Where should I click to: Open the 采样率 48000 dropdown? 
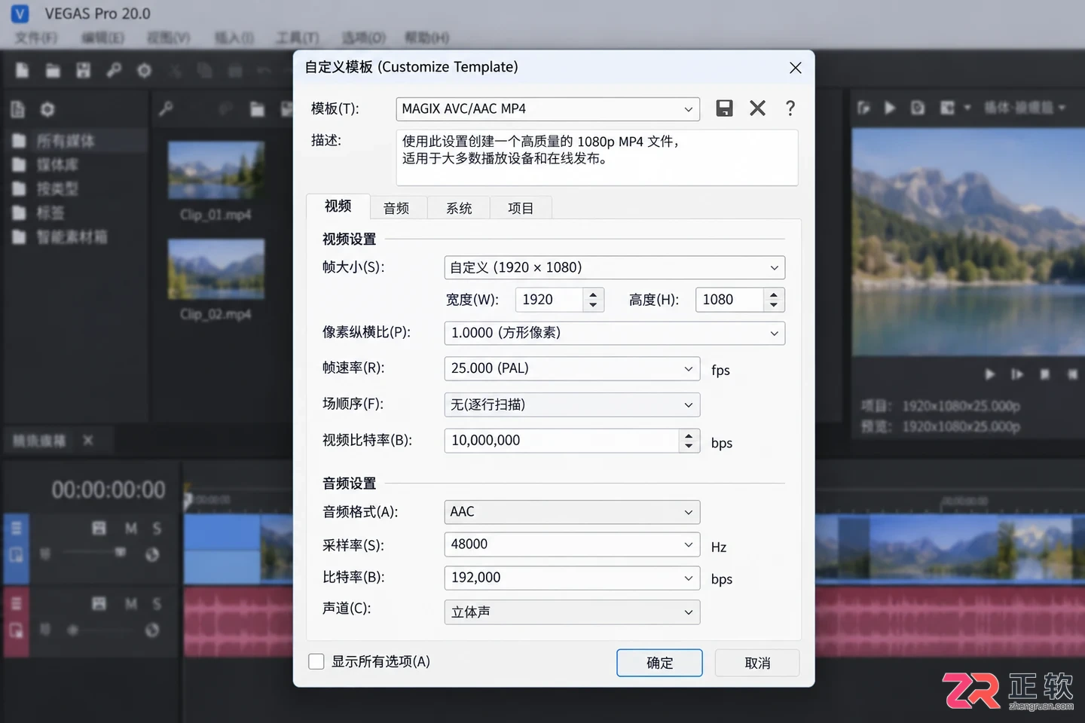[x=572, y=545]
